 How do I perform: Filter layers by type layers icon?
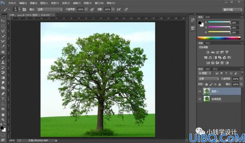(x=226, y=73)
